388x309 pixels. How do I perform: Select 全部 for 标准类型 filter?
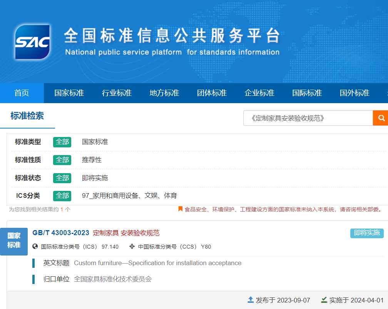pyautogui.click(x=62, y=142)
